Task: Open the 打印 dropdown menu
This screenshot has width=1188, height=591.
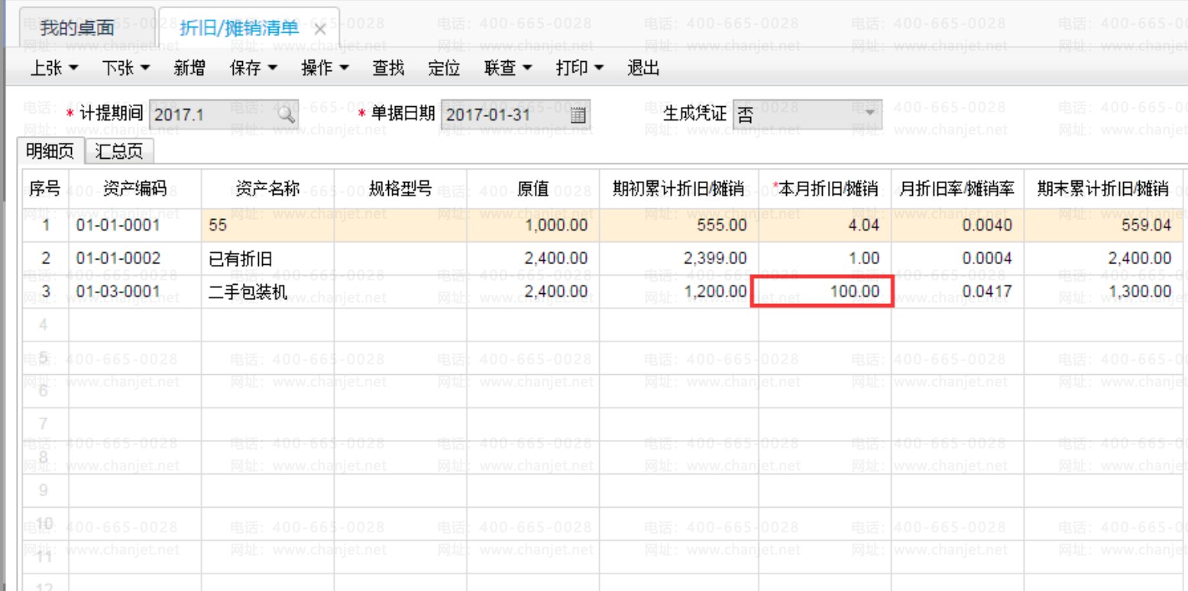Action: pyautogui.click(x=580, y=68)
